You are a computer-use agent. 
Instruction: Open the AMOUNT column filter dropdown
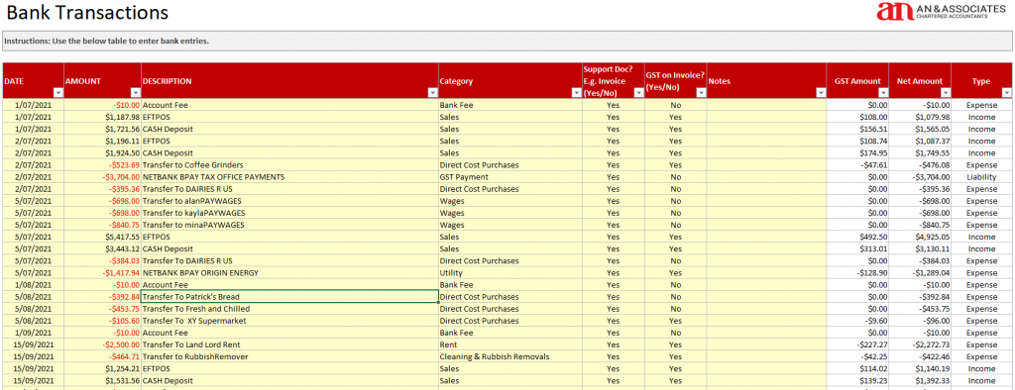pyautogui.click(x=135, y=93)
